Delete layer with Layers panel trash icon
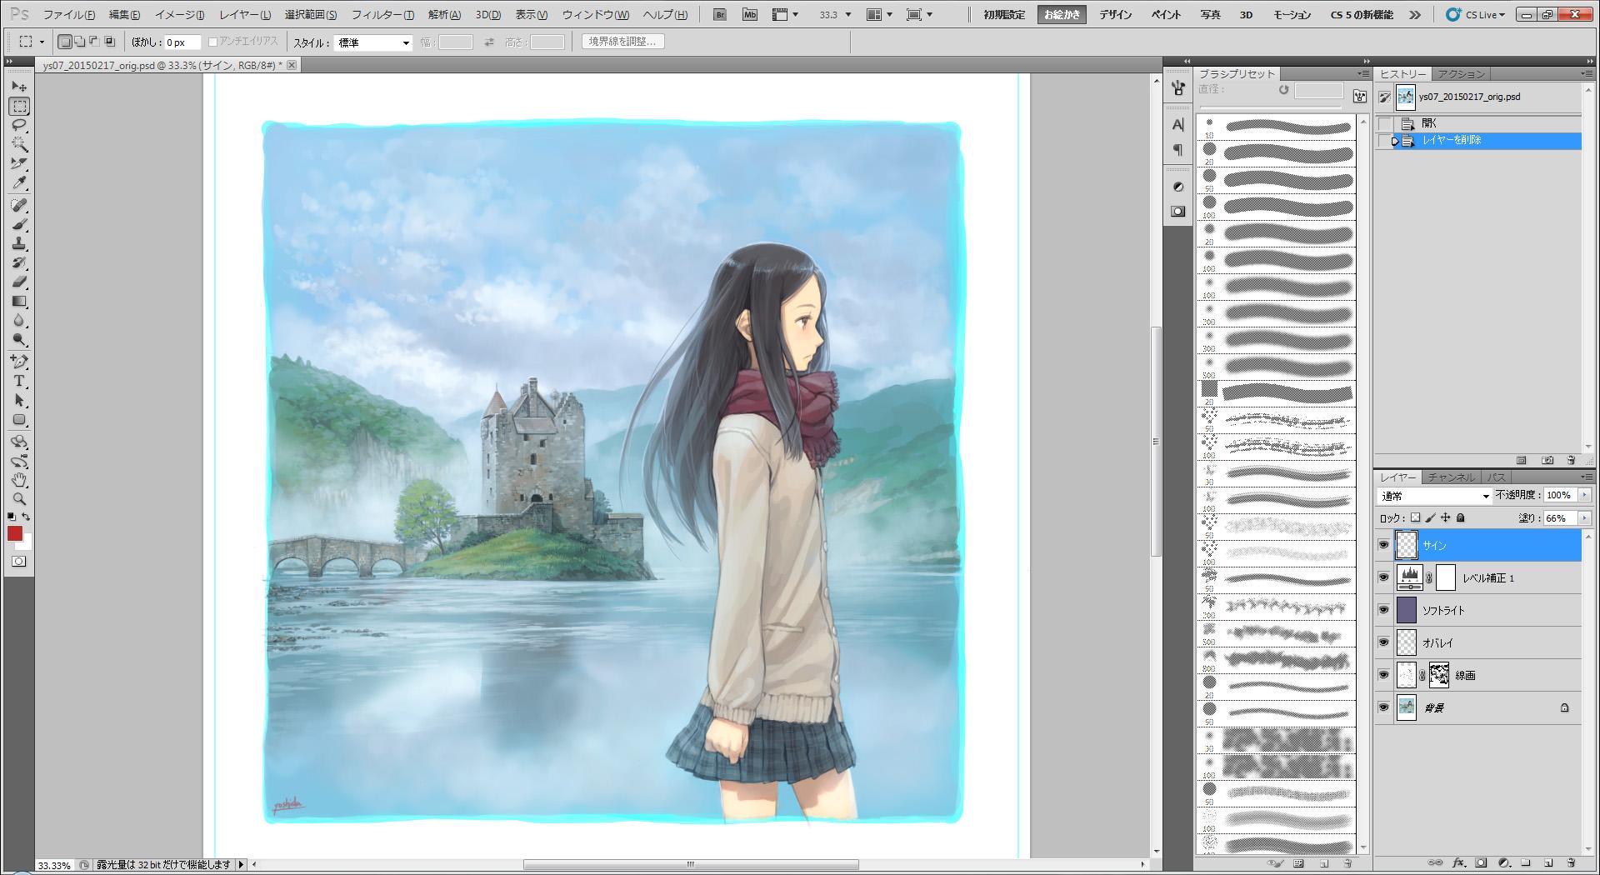This screenshot has width=1600, height=875. click(x=1571, y=862)
